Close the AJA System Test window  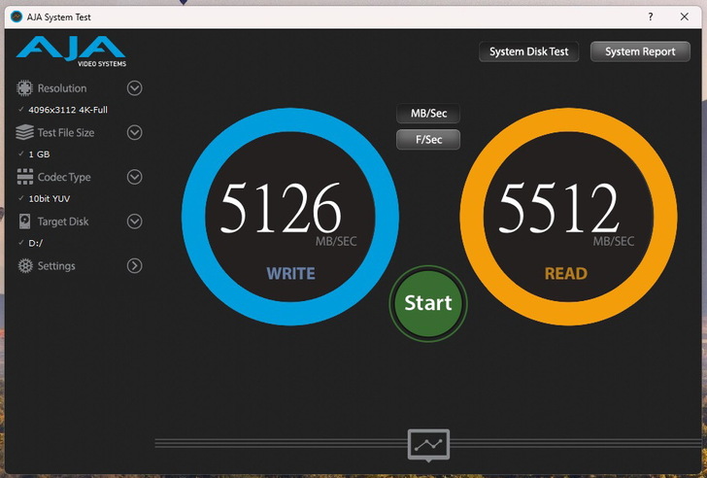click(684, 17)
